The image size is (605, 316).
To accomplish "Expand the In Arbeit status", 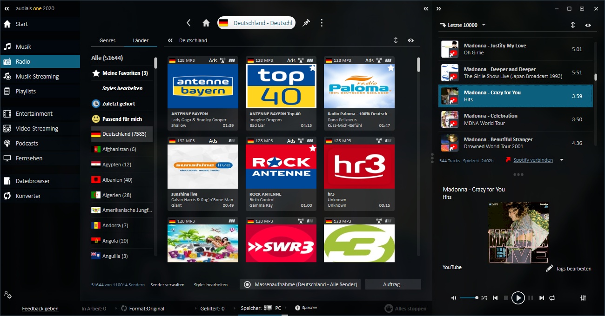I will [x=94, y=309].
